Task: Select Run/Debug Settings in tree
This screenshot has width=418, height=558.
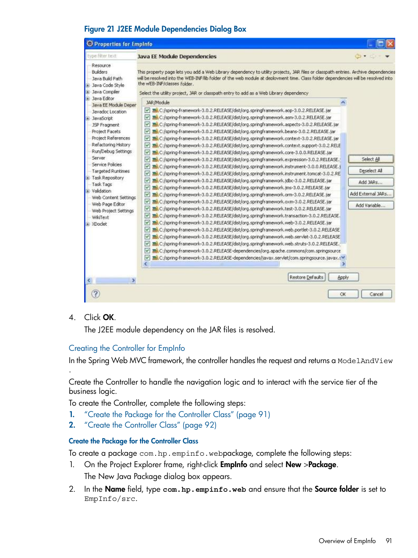Action: 112,151
